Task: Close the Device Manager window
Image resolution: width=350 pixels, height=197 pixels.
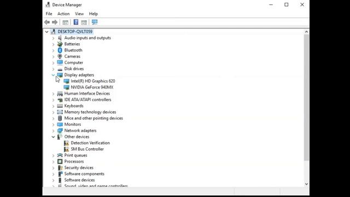Action: coord(302,5)
